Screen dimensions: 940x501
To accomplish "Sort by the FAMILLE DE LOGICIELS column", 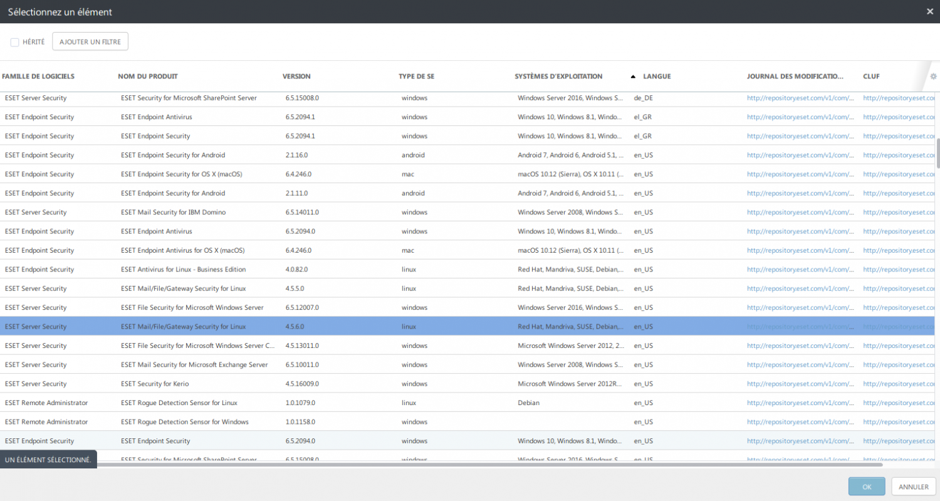I will pos(38,76).
